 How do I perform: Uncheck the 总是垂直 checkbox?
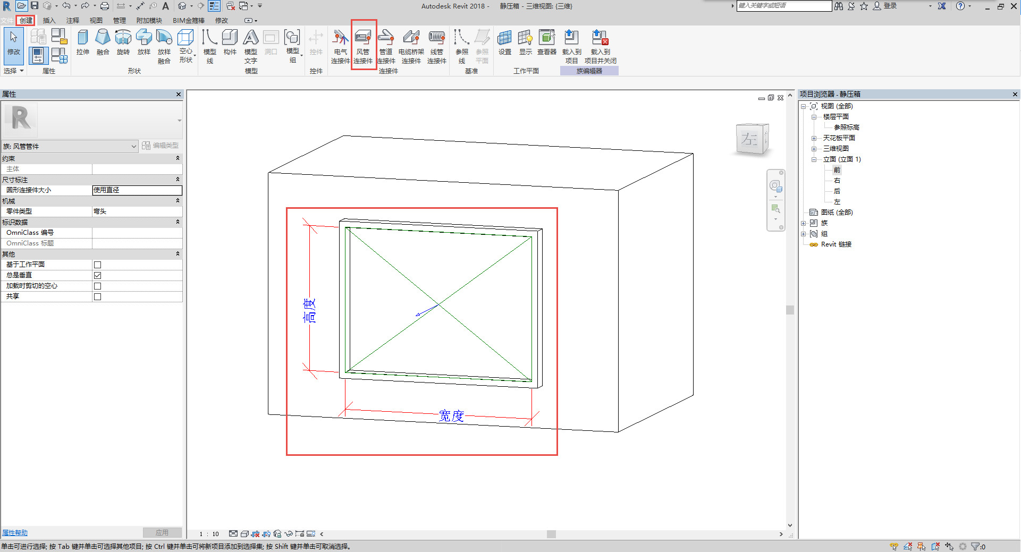[97, 275]
